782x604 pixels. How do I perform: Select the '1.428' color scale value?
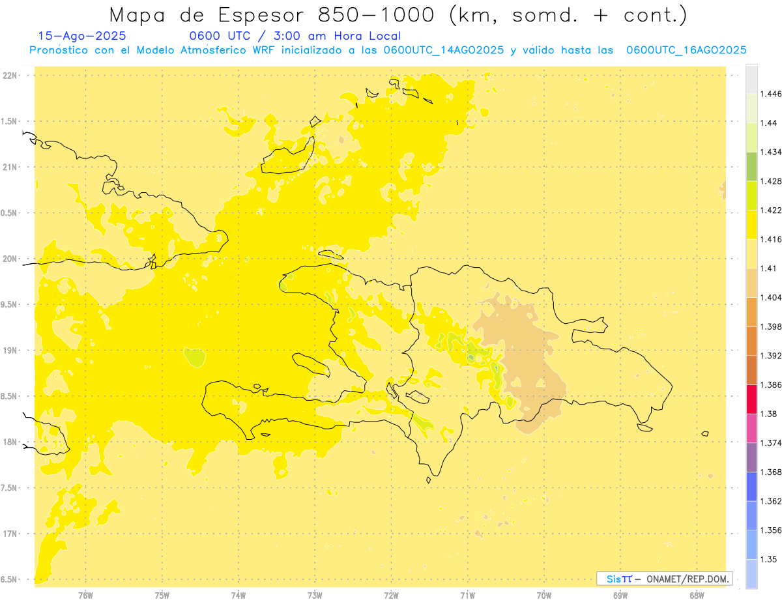[772, 181]
